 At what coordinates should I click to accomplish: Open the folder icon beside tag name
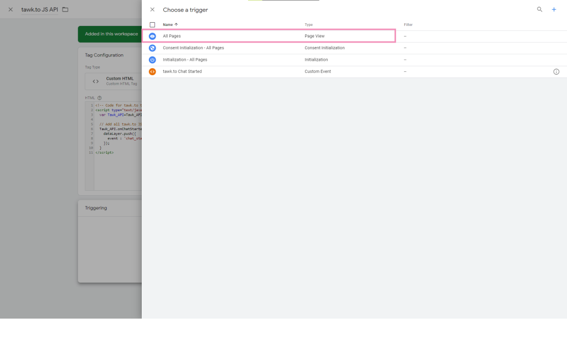coord(65,9)
